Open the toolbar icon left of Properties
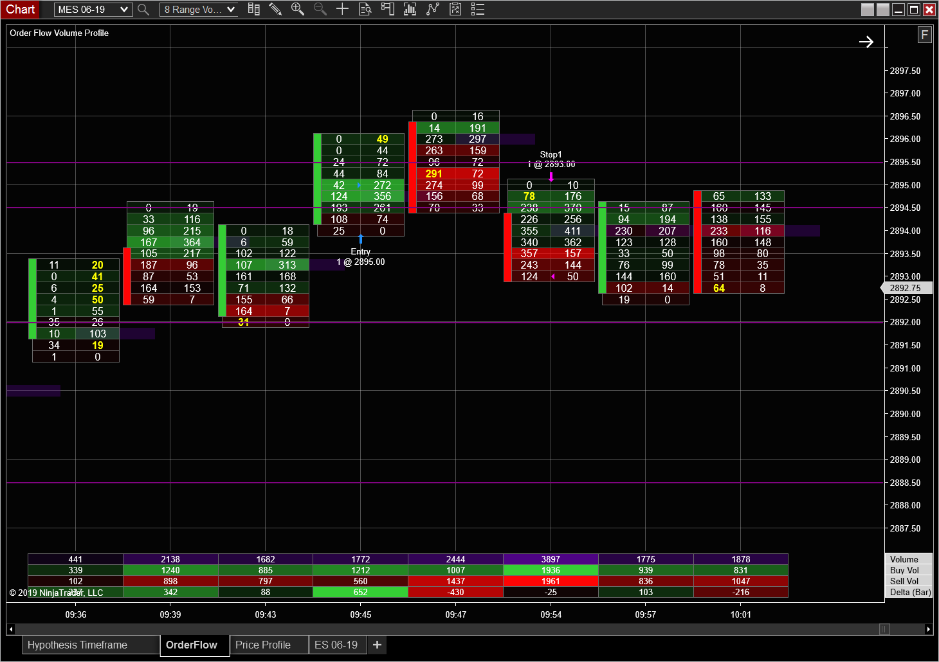This screenshot has height=662, width=939. tap(455, 9)
